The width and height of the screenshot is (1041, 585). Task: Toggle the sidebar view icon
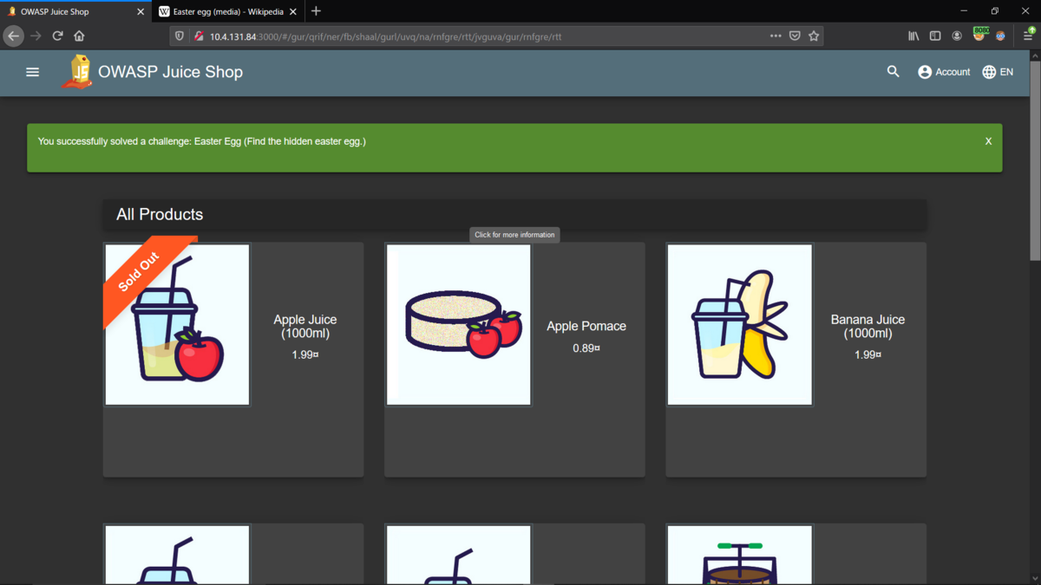tap(935, 36)
